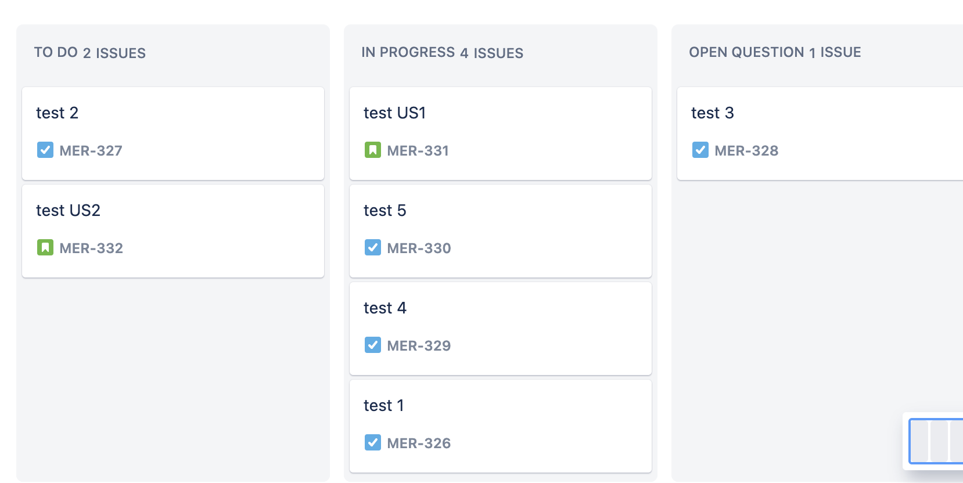Select the 'test US2' card title
Screen dimensions: 963x483
pyautogui.click(x=68, y=210)
